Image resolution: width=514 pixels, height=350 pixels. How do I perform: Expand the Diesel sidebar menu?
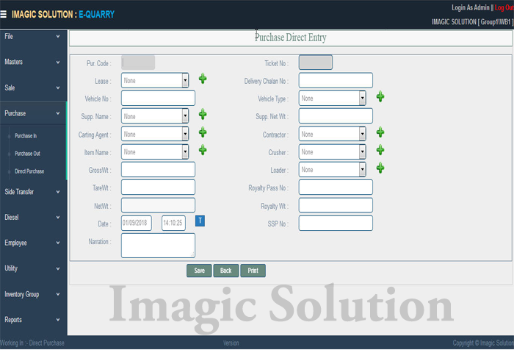point(33,218)
